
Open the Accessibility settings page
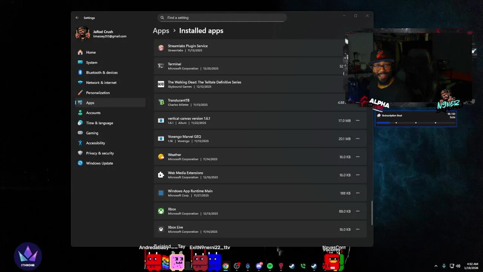tap(110, 143)
